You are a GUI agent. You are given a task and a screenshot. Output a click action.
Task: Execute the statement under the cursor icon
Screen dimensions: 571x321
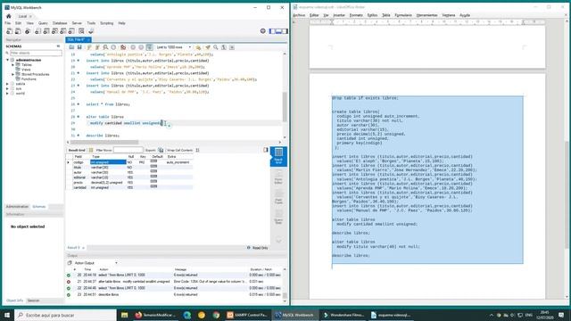point(97,47)
